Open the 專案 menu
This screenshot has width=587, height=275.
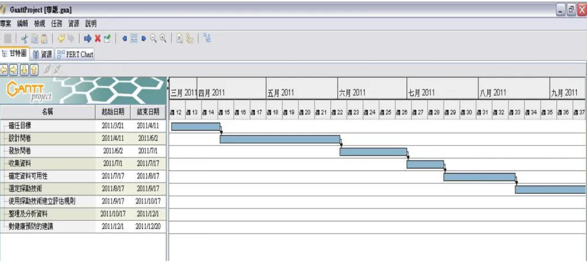pos(5,24)
